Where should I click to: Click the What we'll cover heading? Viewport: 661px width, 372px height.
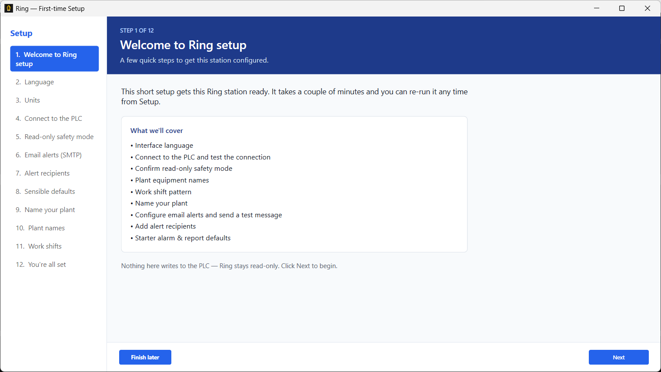click(x=157, y=131)
